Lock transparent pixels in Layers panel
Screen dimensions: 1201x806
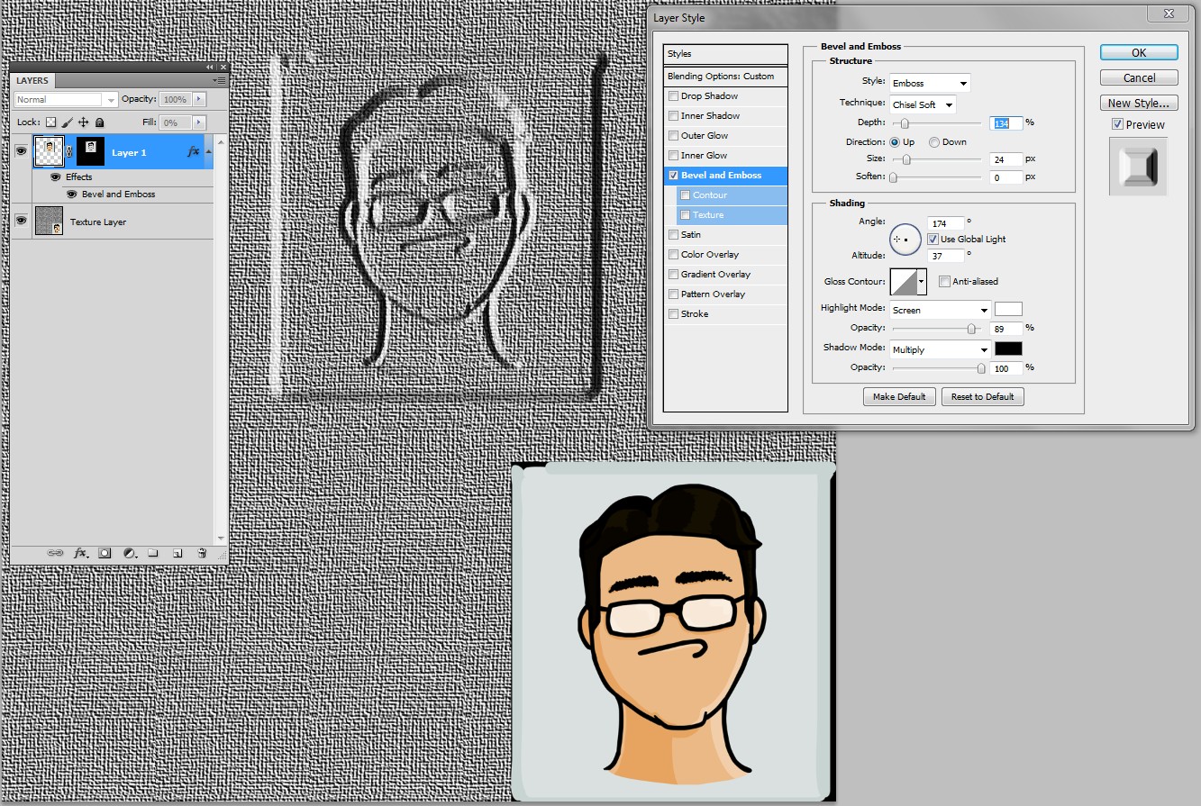point(51,122)
